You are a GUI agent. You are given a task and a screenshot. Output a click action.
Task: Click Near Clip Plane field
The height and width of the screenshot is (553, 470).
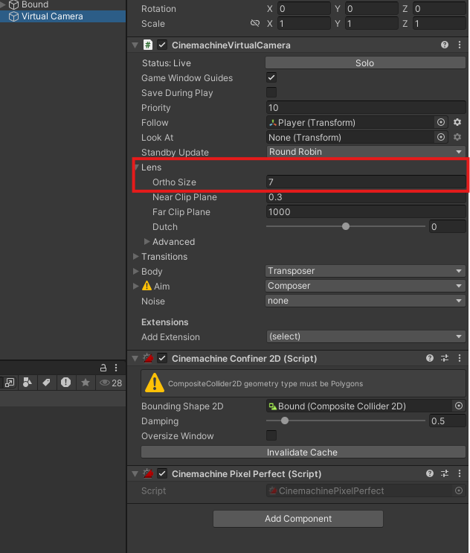click(x=366, y=196)
